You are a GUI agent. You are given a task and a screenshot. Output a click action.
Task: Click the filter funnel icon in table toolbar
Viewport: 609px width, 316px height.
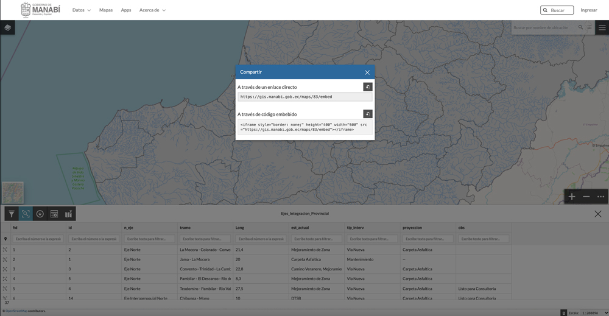point(12,214)
